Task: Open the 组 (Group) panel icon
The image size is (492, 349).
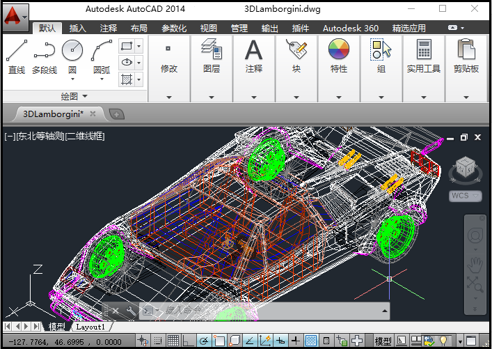Action: pos(381,49)
